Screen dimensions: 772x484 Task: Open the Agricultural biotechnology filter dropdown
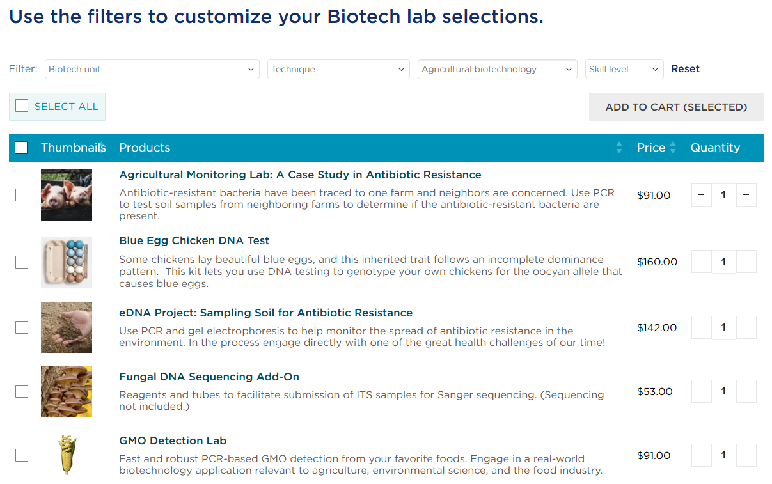point(497,70)
